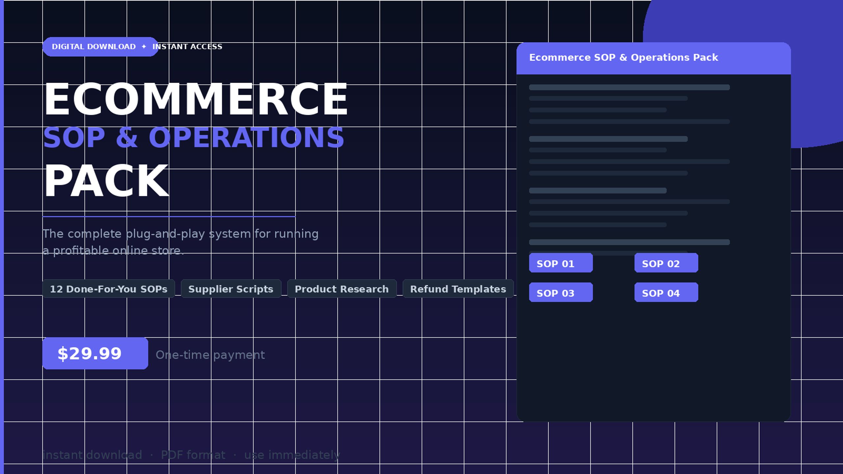This screenshot has height=474, width=843.
Task: Click the PDF format footer text
Action: click(x=193, y=455)
